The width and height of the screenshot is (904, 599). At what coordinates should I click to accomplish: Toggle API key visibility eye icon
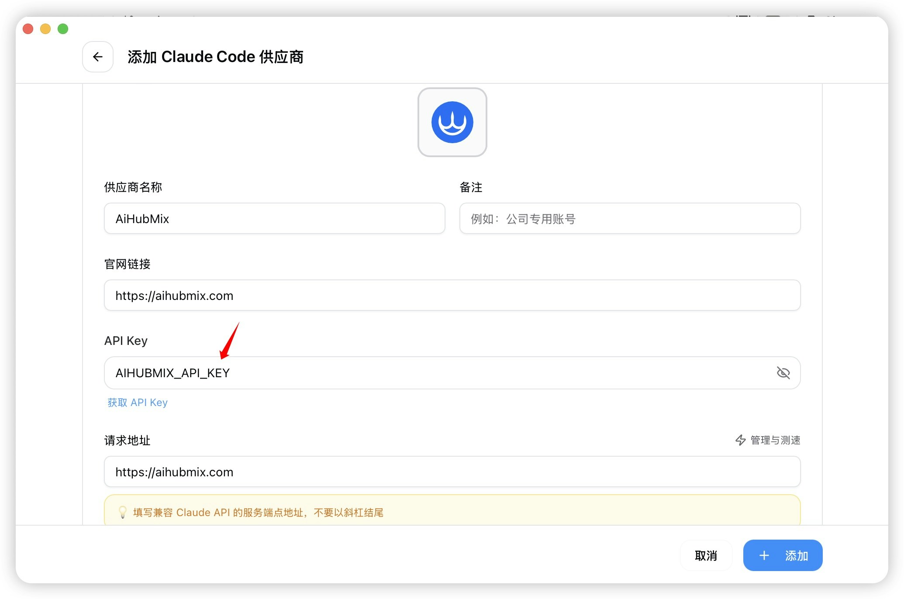tap(783, 373)
